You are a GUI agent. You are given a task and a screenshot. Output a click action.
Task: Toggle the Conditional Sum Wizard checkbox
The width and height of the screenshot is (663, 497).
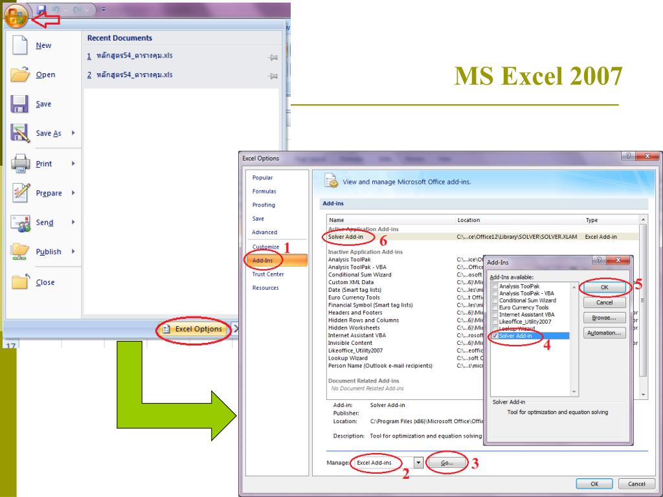pyautogui.click(x=494, y=300)
